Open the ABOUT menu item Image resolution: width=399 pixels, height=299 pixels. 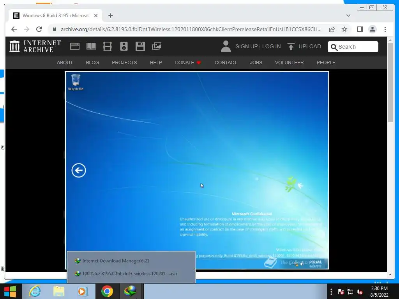point(65,63)
